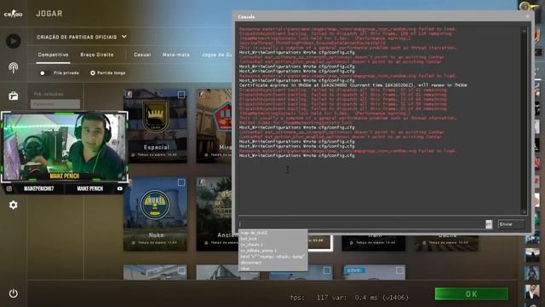
Task: Select the Nuke map card
Action: click(155, 214)
